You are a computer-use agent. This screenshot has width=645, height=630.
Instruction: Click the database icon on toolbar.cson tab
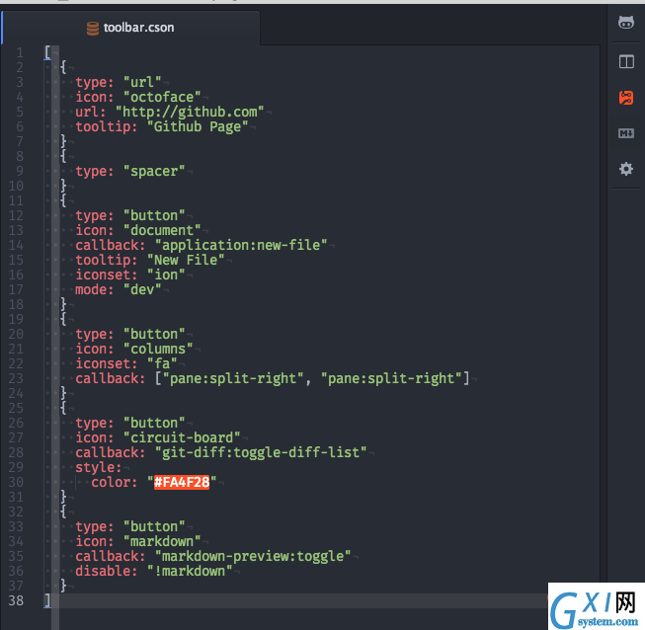tap(93, 28)
